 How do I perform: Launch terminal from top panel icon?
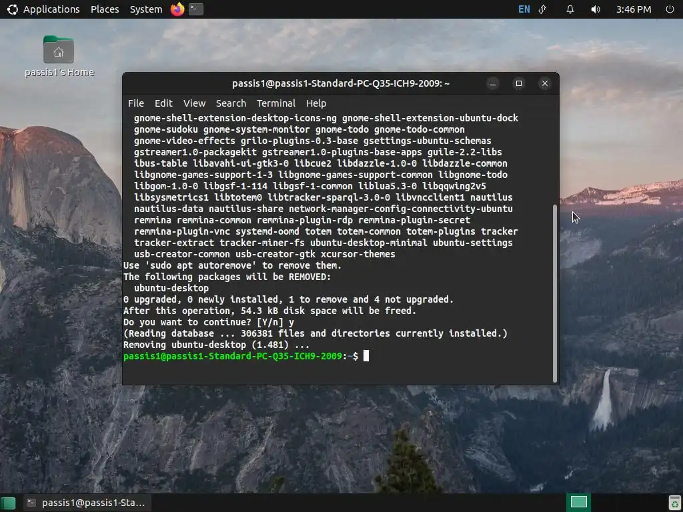click(x=196, y=9)
